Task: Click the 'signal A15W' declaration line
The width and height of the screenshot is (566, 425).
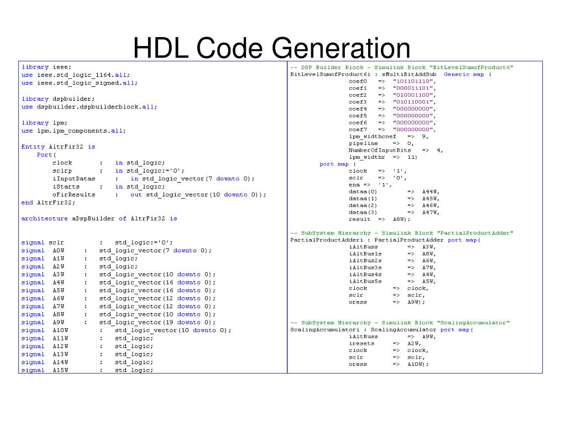Action: click(x=87, y=370)
